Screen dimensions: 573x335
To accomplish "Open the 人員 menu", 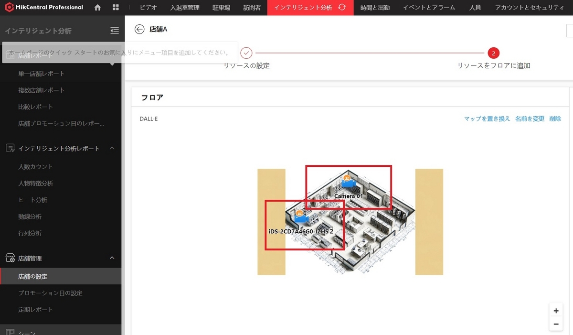I will click(x=475, y=8).
